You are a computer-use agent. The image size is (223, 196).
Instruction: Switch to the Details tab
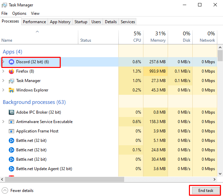[x=111, y=22]
